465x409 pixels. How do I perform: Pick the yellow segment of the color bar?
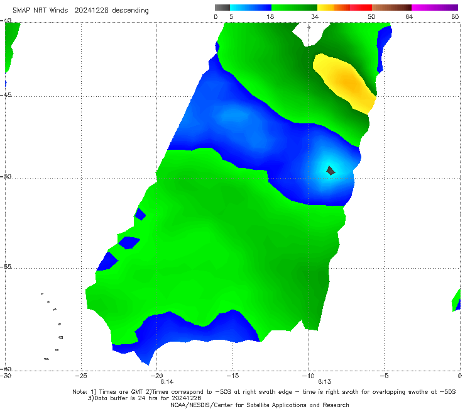(325, 8)
